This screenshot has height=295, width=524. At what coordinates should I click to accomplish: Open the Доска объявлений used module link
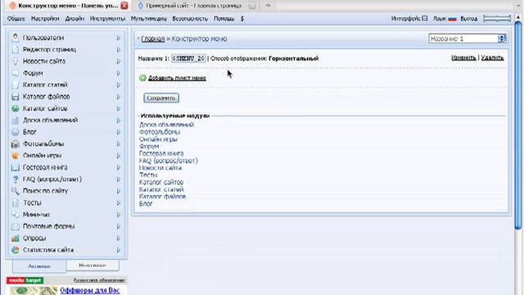pyautogui.click(x=166, y=125)
